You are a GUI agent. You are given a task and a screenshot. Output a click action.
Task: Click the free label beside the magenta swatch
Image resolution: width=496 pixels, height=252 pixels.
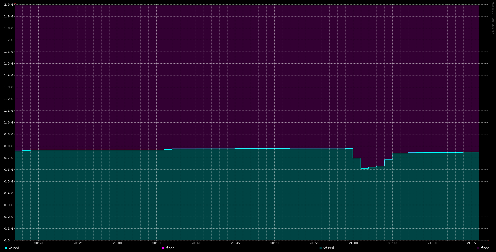coord(170,248)
